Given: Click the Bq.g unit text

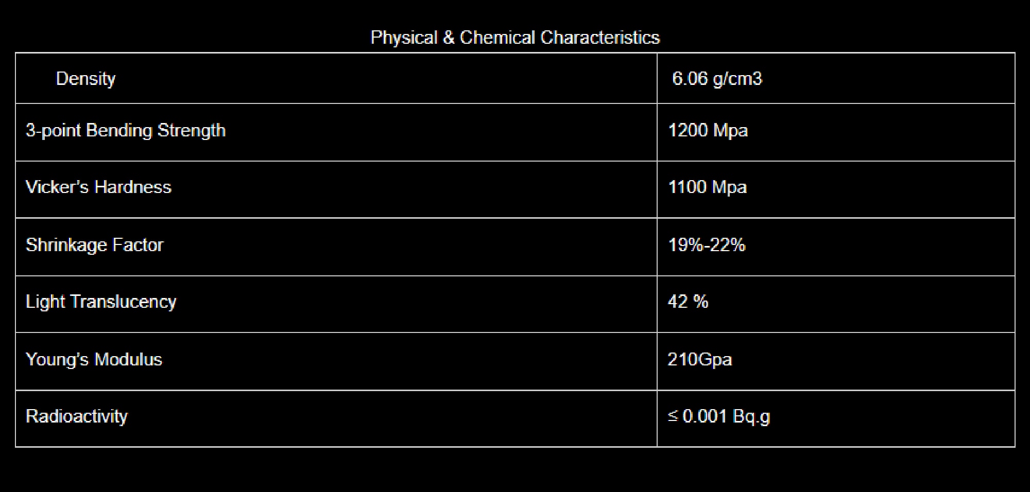Looking at the screenshot, I should click(x=751, y=416).
